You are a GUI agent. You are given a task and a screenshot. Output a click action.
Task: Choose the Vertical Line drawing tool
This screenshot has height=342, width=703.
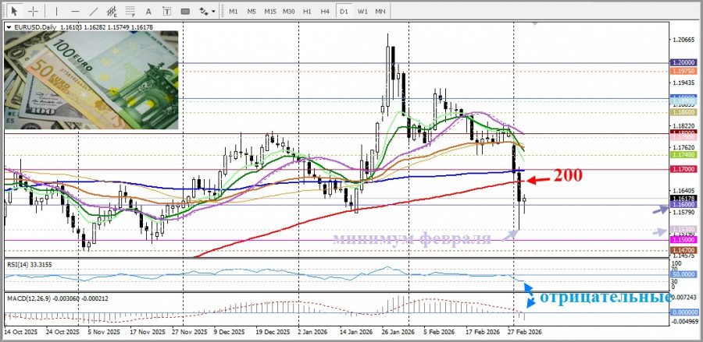(x=56, y=11)
